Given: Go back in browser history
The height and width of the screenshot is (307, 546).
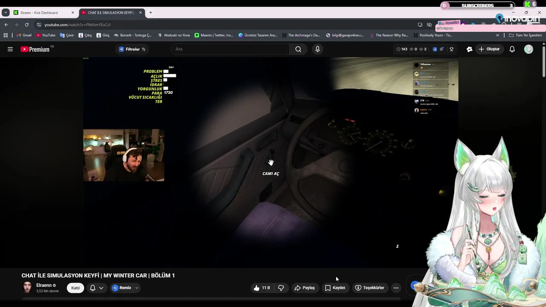Looking at the screenshot, I should pyautogui.click(x=6, y=25).
